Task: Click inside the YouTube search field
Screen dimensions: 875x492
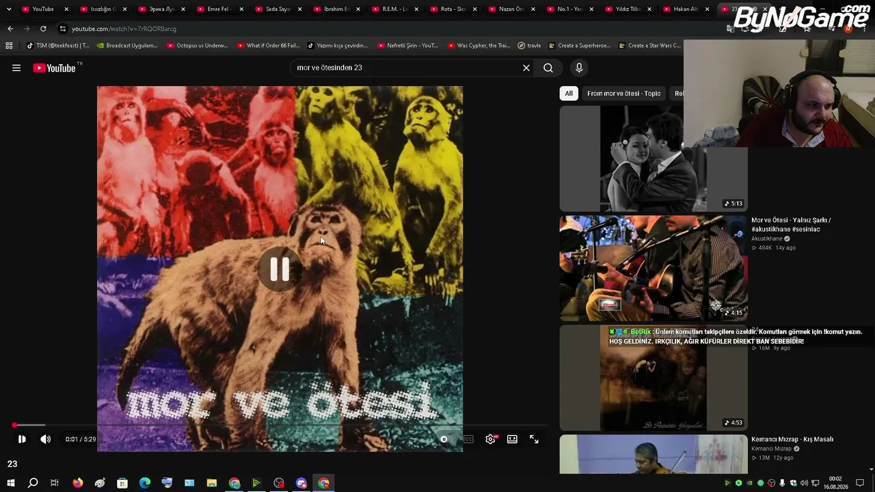Action: (x=407, y=68)
